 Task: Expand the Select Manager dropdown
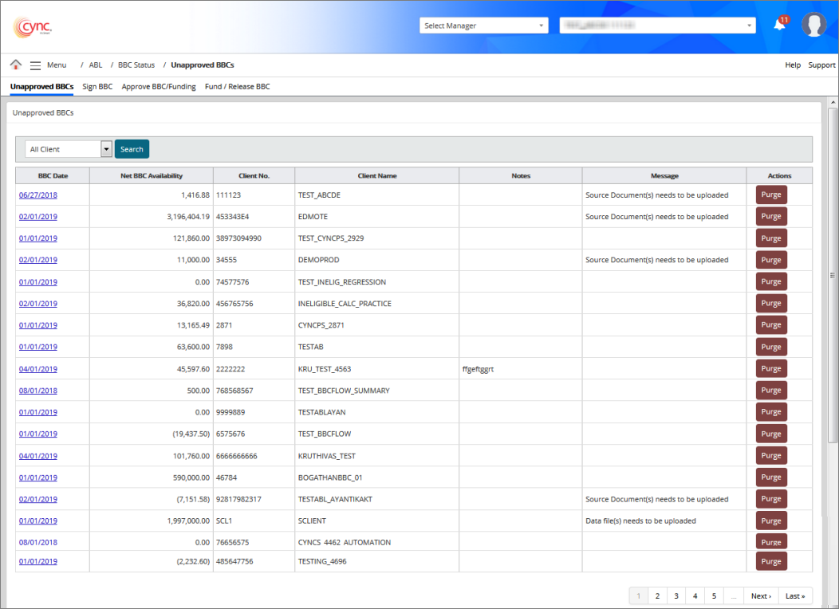click(484, 26)
